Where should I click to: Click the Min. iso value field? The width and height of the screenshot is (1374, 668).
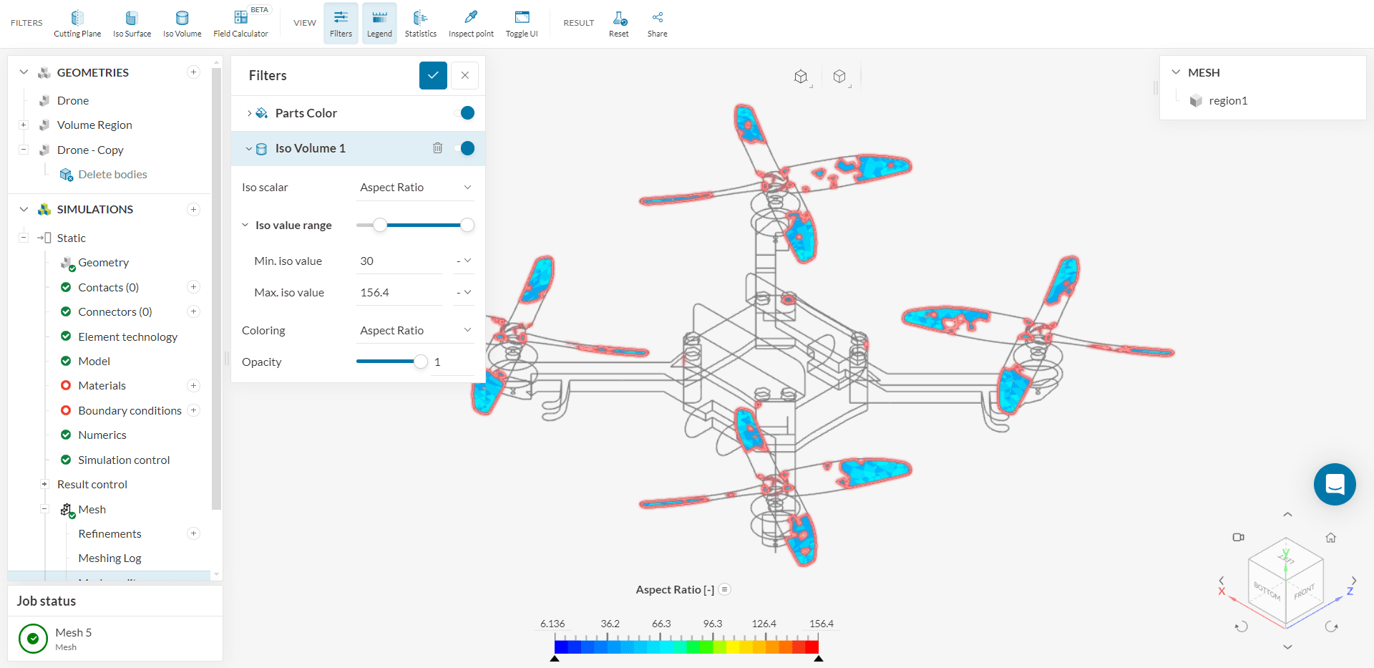click(x=399, y=261)
